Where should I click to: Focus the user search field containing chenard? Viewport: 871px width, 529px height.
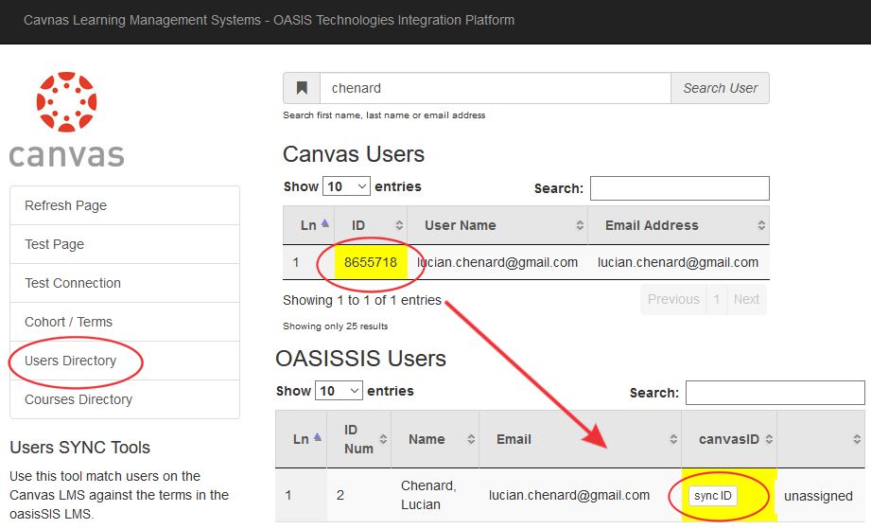click(496, 88)
